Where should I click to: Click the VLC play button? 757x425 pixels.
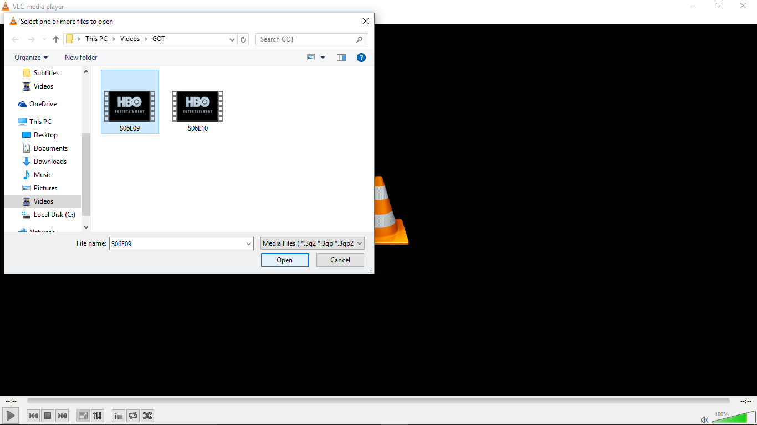pos(11,416)
